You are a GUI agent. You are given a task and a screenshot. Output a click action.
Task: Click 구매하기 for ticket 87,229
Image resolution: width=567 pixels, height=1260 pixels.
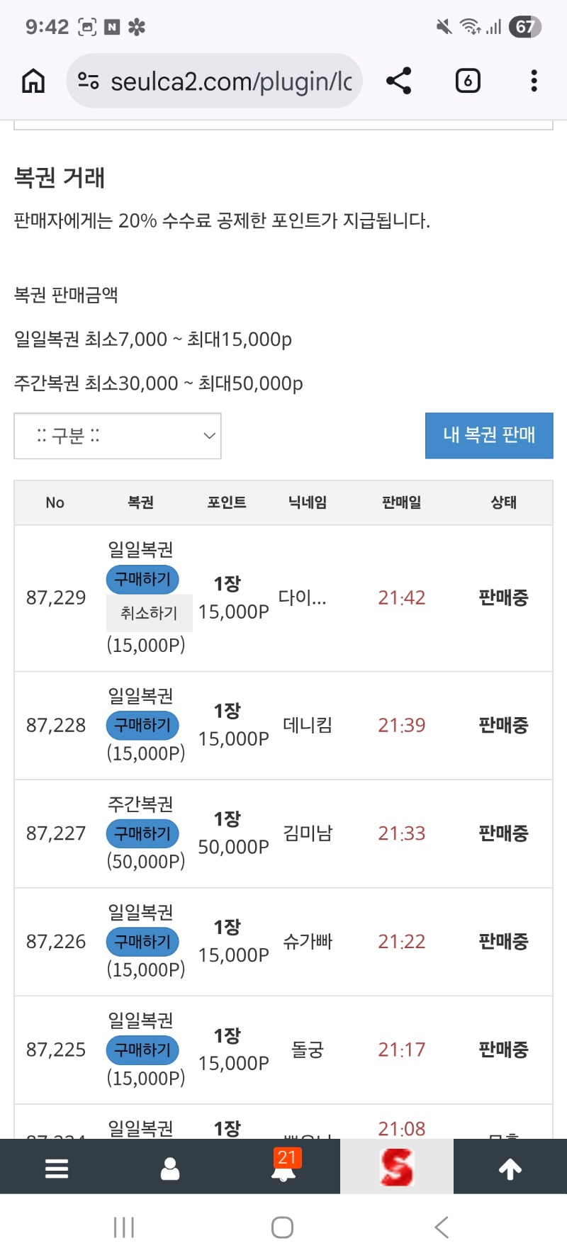point(142,579)
